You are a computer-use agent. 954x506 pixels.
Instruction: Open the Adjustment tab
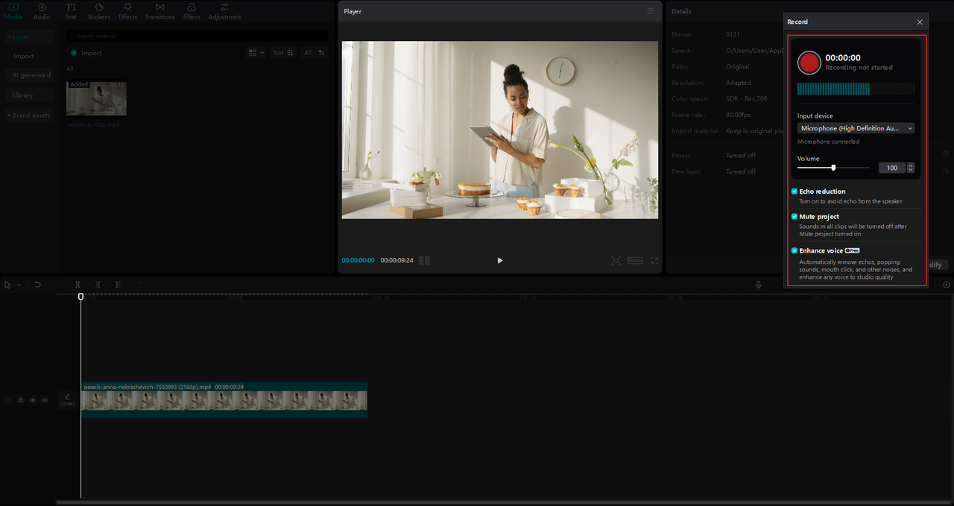pyautogui.click(x=224, y=11)
